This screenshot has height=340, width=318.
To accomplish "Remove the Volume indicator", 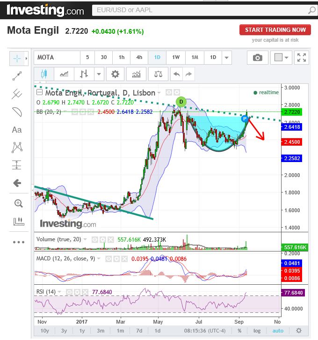I will coord(111,240).
